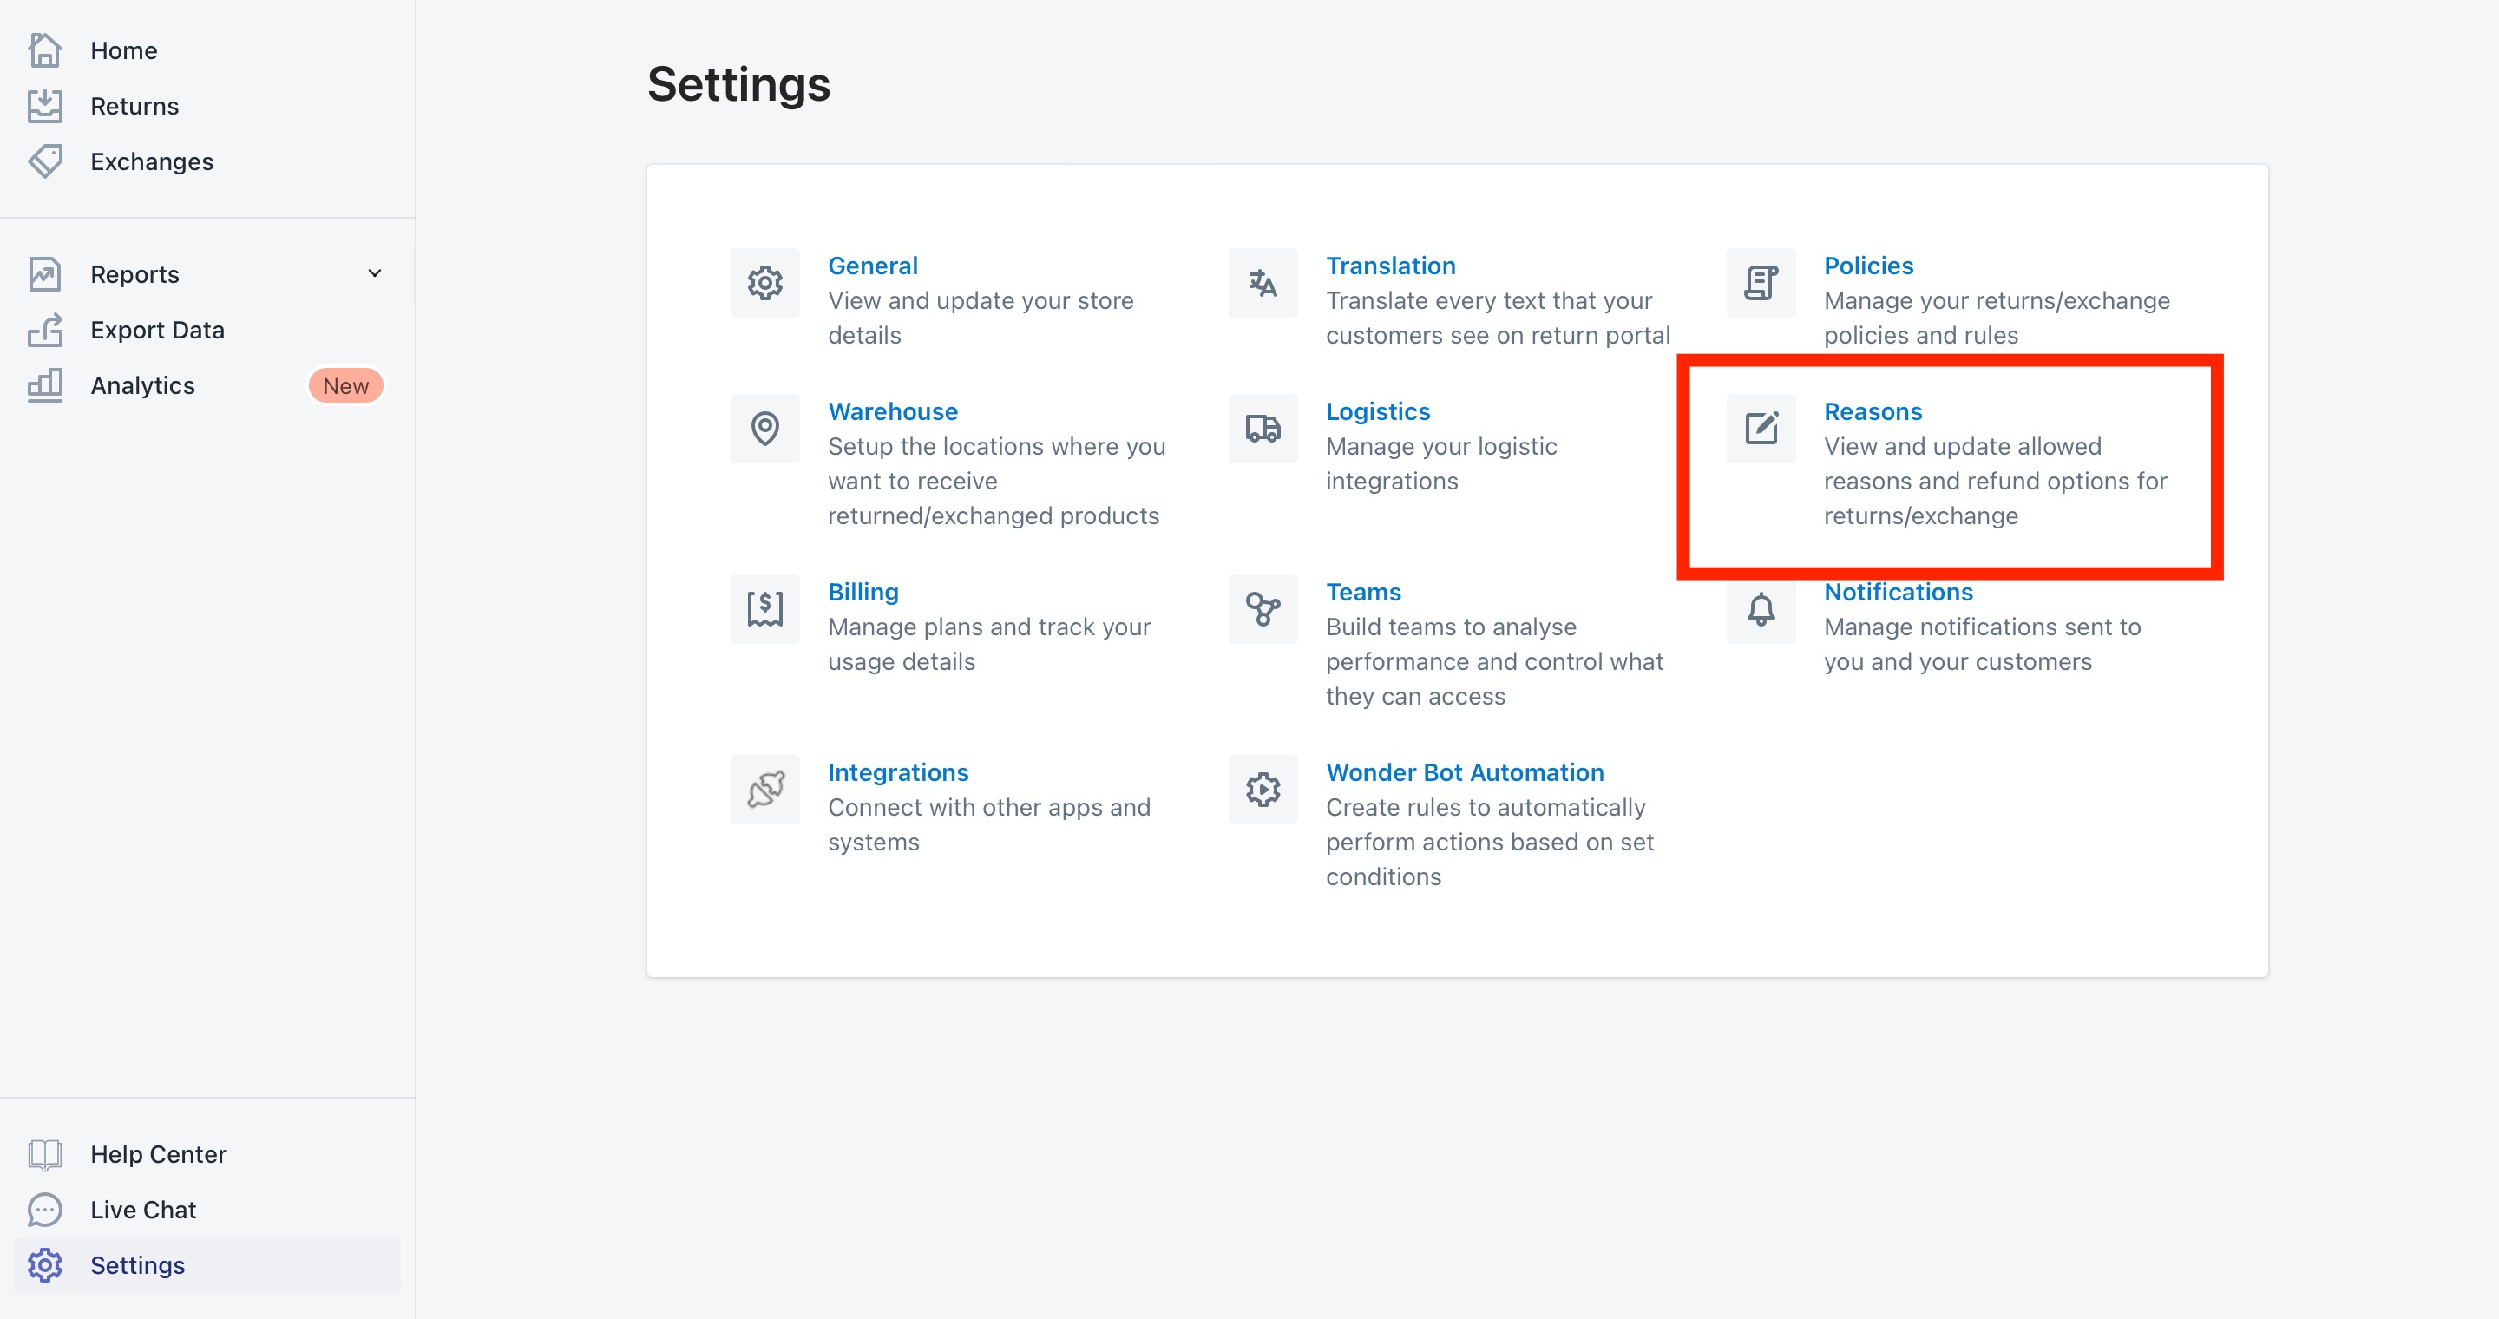Open Returns from the sidebar

pos(134,106)
